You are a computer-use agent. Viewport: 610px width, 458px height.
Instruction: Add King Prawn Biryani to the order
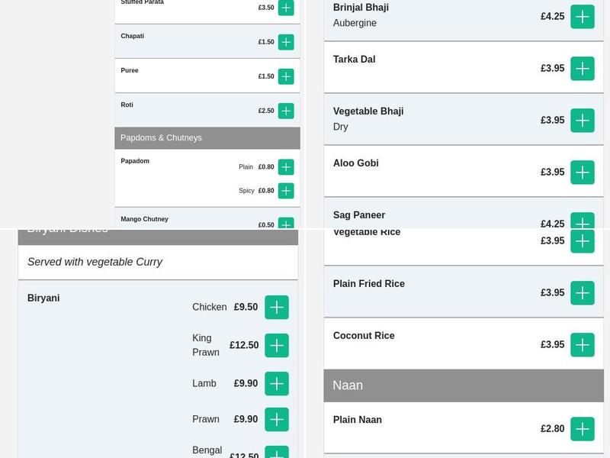277,345
